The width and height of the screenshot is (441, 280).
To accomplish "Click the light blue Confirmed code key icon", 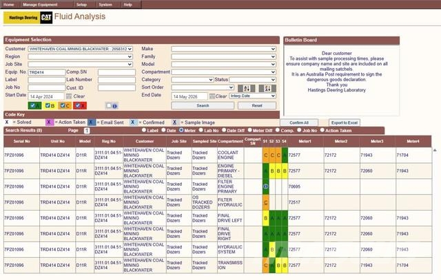I will pyautogui.click(x=133, y=122).
